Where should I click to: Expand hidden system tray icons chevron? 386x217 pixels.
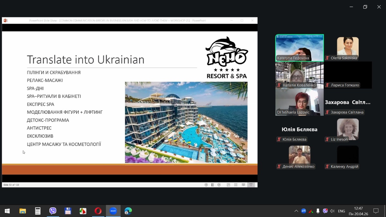pos(296,211)
